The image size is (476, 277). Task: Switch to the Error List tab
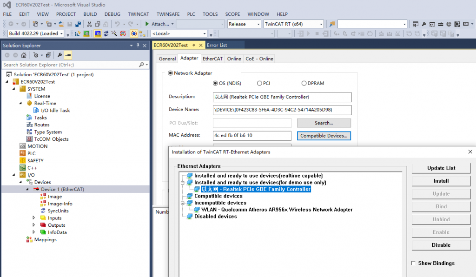point(217,45)
